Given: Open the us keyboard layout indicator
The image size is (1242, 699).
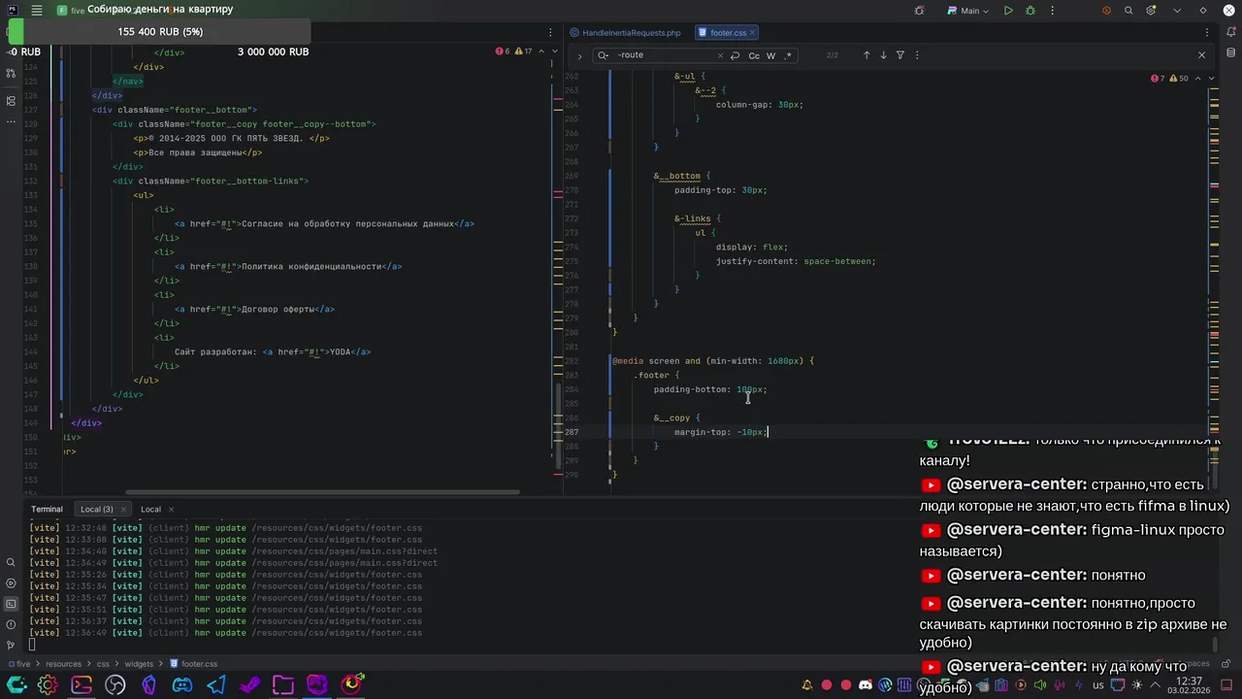Looking at the screenshot, I should [x=1098, y=685].
